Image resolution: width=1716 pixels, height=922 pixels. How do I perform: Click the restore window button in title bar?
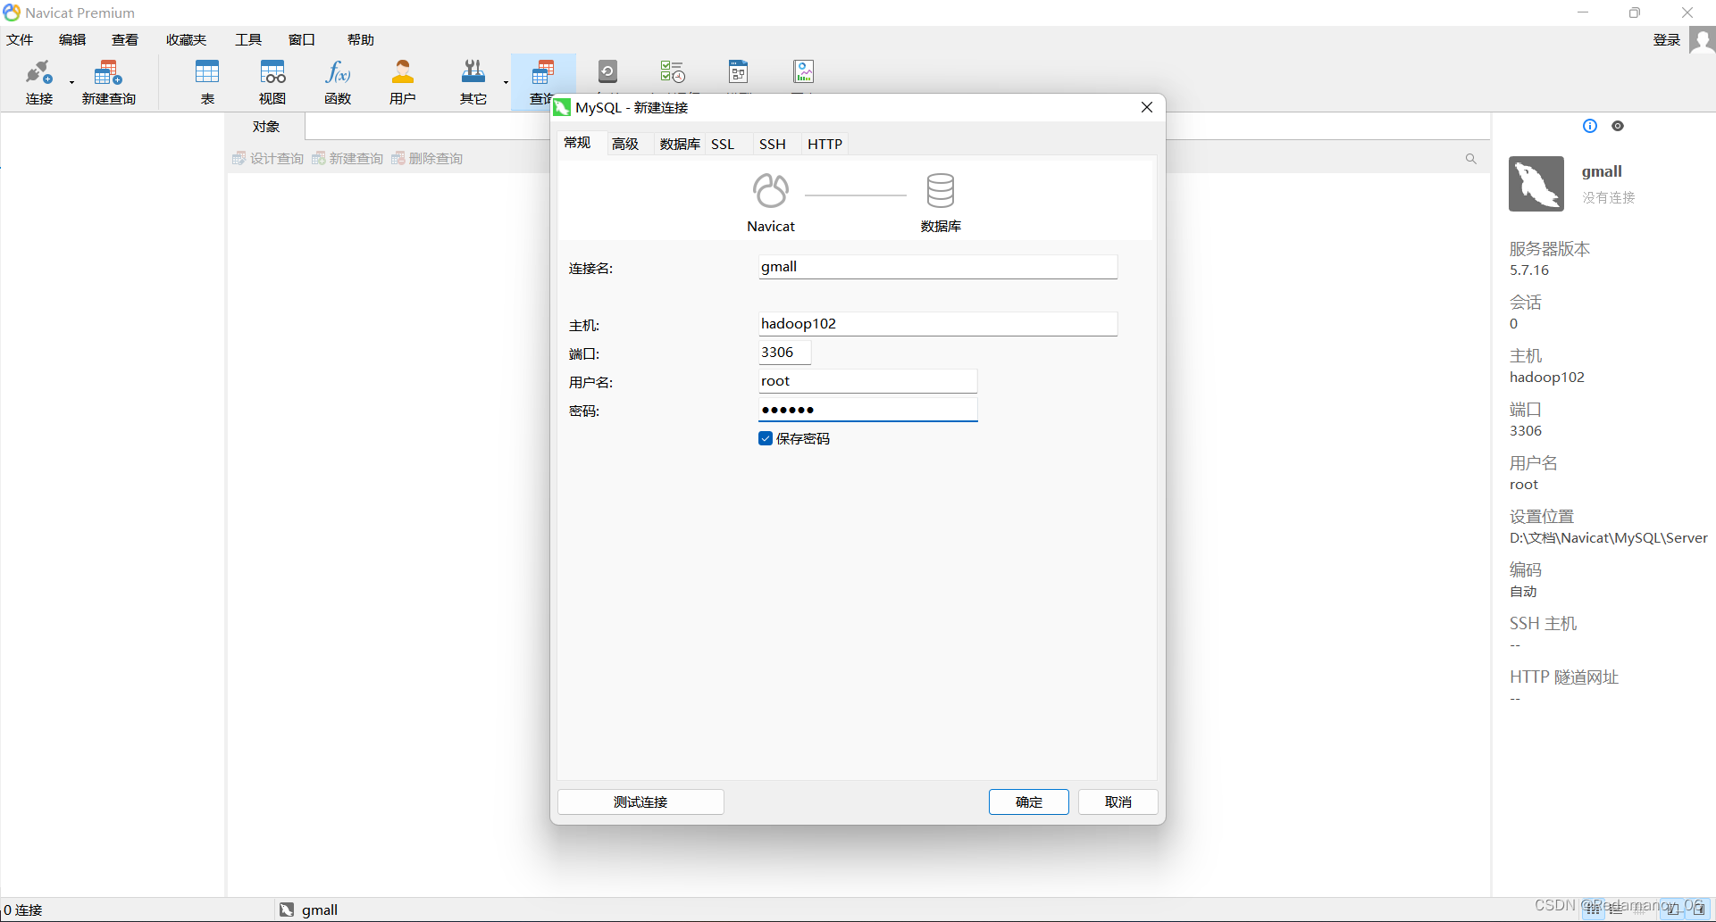[1635, 12]
